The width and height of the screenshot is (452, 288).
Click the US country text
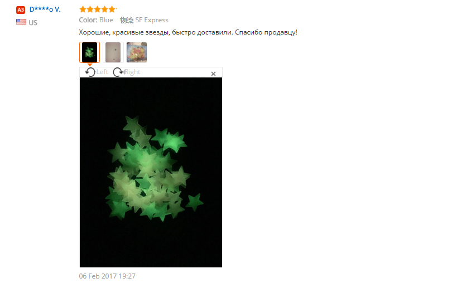point(33,23)
